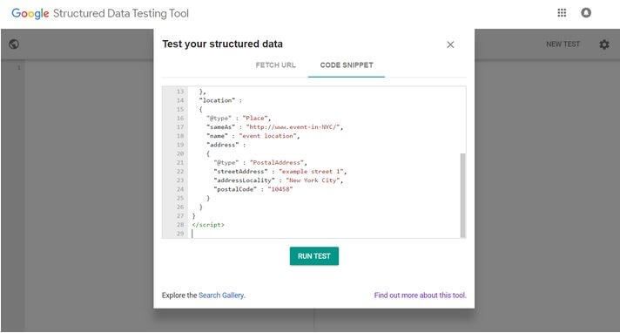Open the settings gear icon
The height and width of the screenshot is (333, 620).
point(603,44)
